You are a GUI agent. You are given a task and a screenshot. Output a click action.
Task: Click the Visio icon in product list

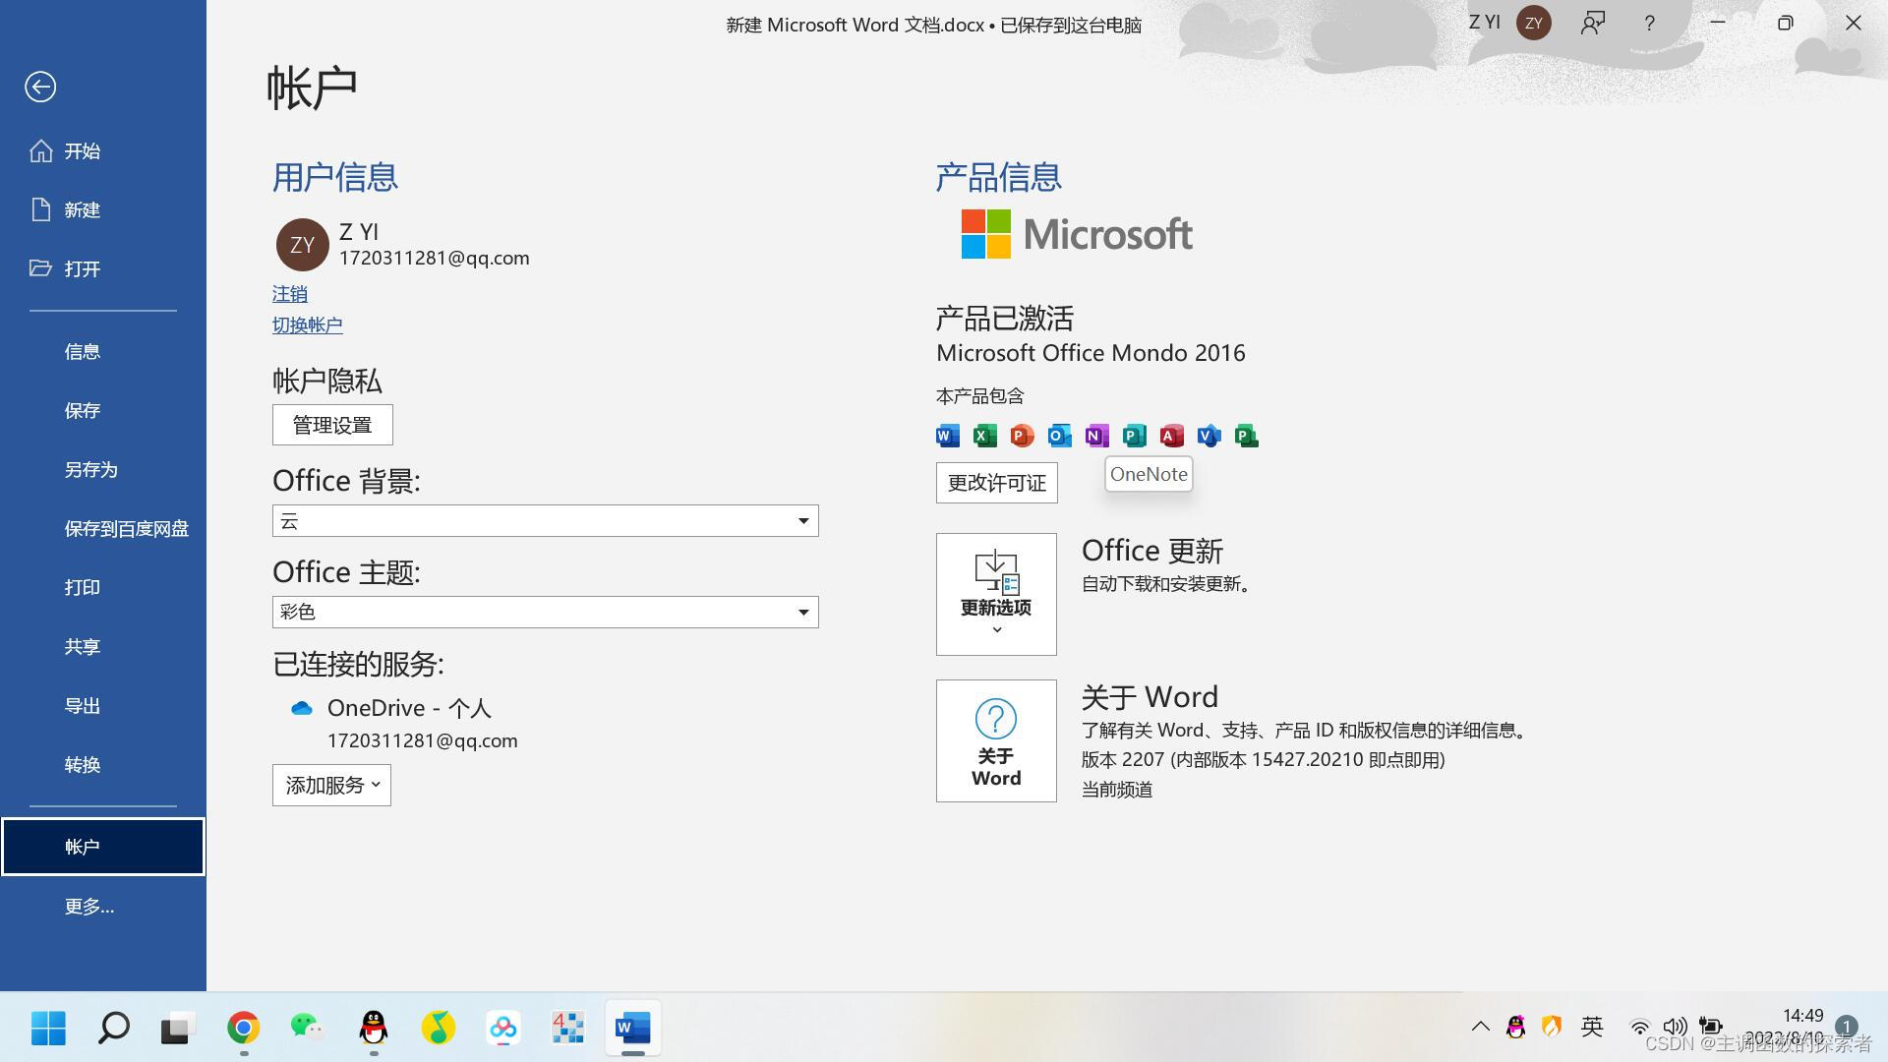(x=1209, y=436)
